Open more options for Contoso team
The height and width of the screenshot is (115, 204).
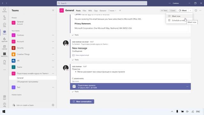pyautogui.click(x=53, y=35)
